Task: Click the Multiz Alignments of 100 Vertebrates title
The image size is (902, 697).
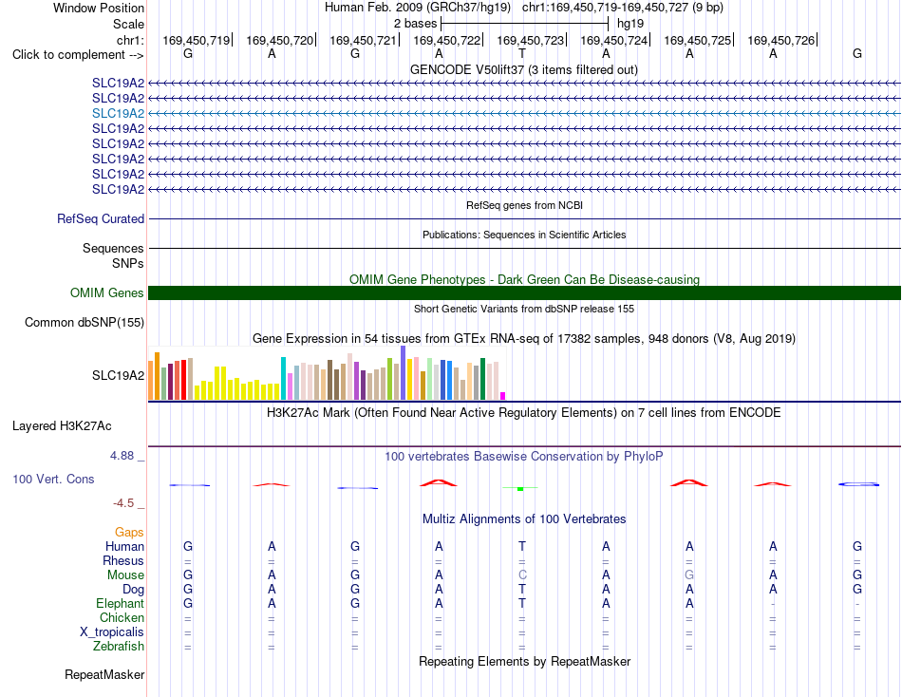Action: (524, 519)
